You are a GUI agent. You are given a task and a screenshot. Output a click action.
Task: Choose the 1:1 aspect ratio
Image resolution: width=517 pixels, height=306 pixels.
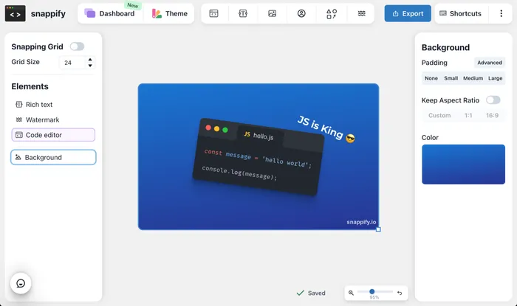click(x=468, y=116)
